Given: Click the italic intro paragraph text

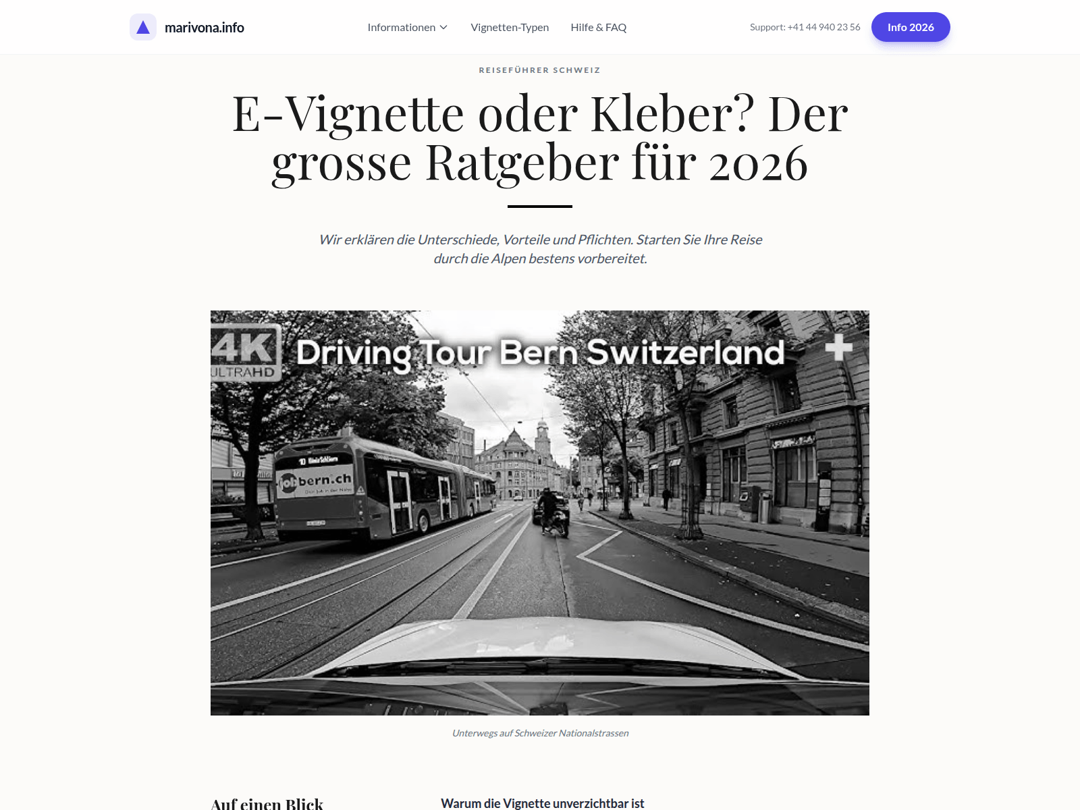Looking at the screenshot, I should click(540, 249).
